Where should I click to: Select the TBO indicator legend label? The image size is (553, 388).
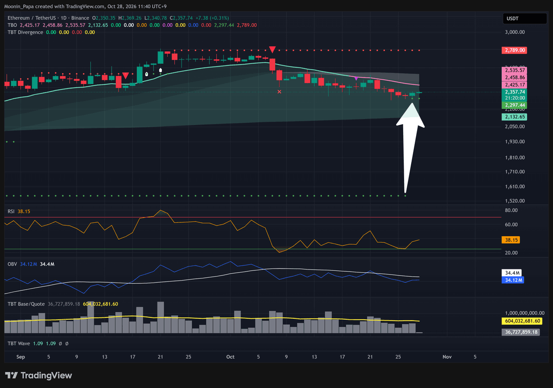click(x=12, y=25)
